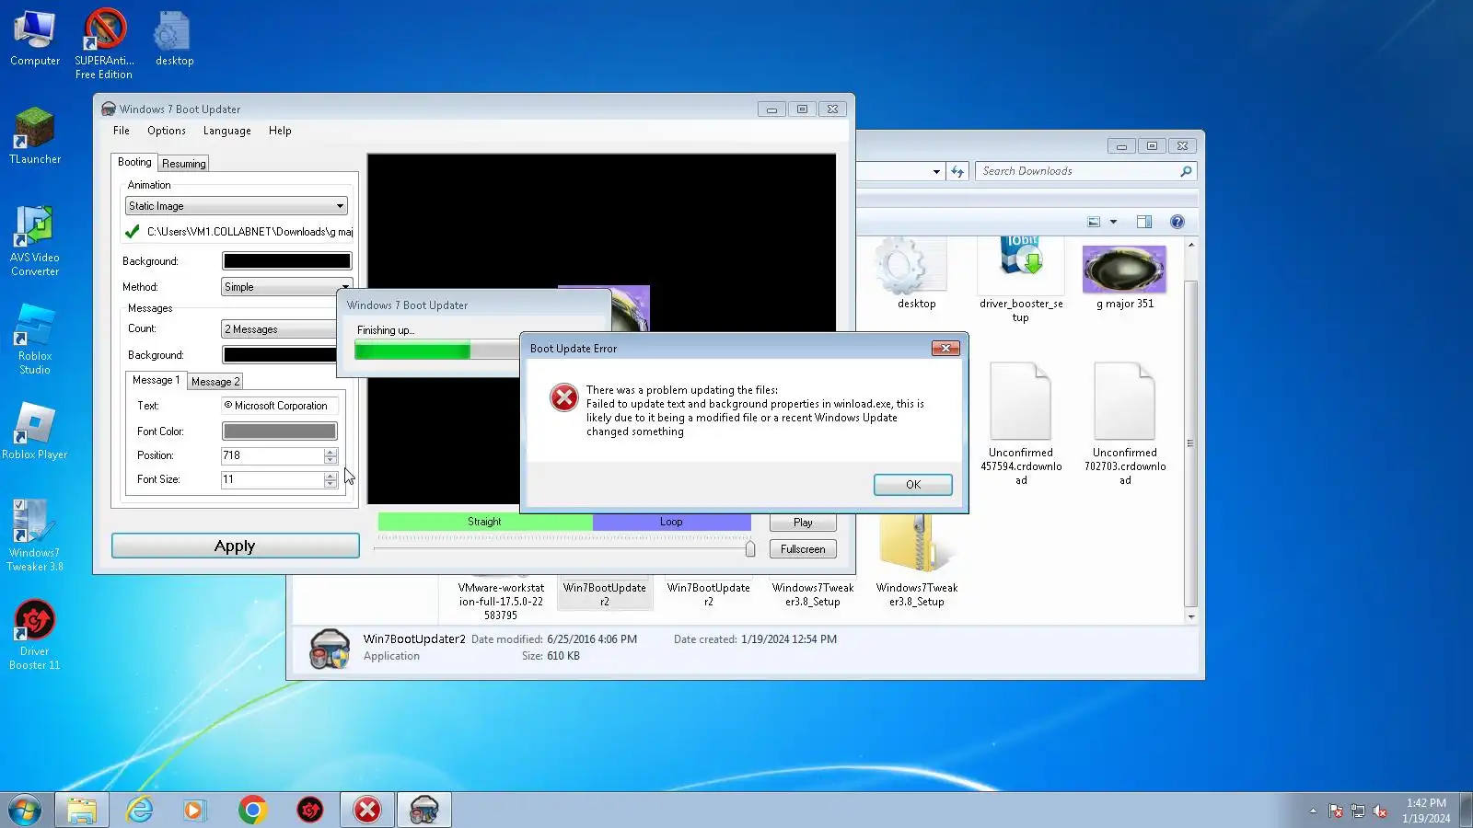This screenshot has width=1473, height=828.
Task: Open the volume control in system tray
Action: pyautogui.click(x=1379, y=811)
